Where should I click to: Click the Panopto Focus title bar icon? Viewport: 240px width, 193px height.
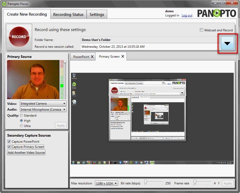(x=4, y=4)
